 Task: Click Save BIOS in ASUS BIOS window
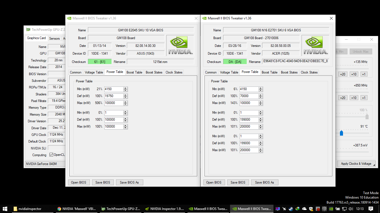tap(103, 182)
